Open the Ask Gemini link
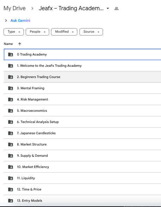 20,21
